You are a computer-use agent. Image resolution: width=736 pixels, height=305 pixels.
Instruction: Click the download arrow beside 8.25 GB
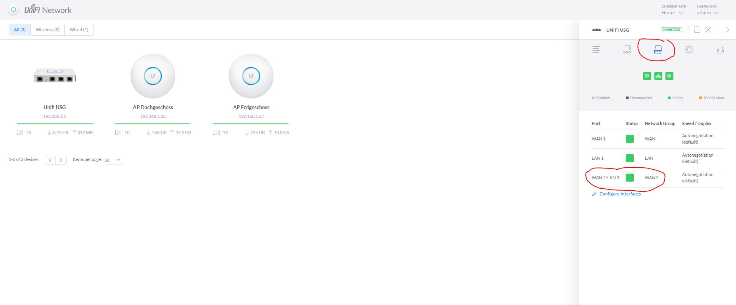coord(50,133)
